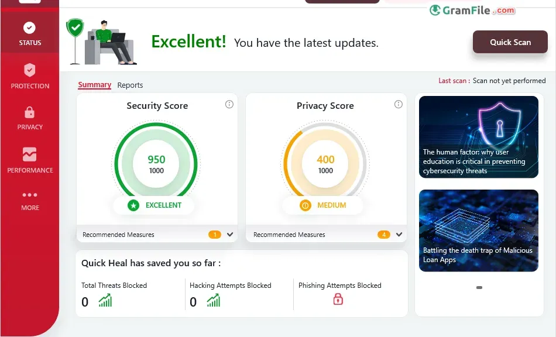The height and width of the screenshot is (337, 556).
Task: Open the More options menu
Action: pos(30,201)
